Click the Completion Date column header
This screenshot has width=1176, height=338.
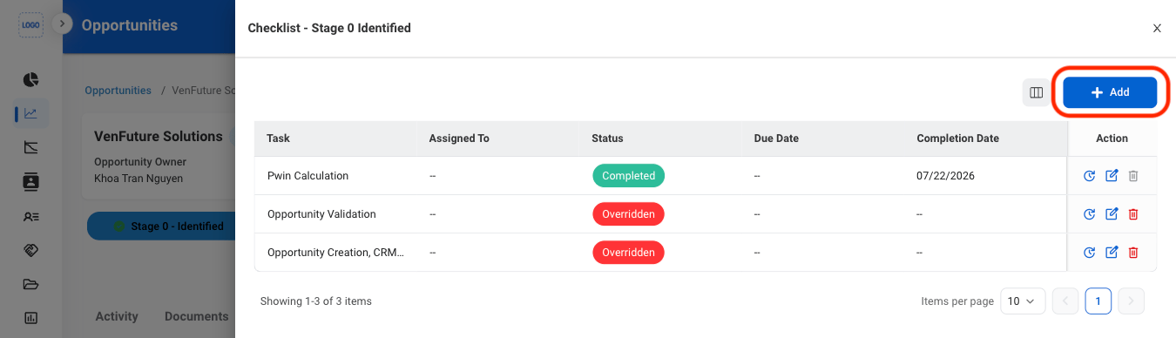(x=957, y=139)
